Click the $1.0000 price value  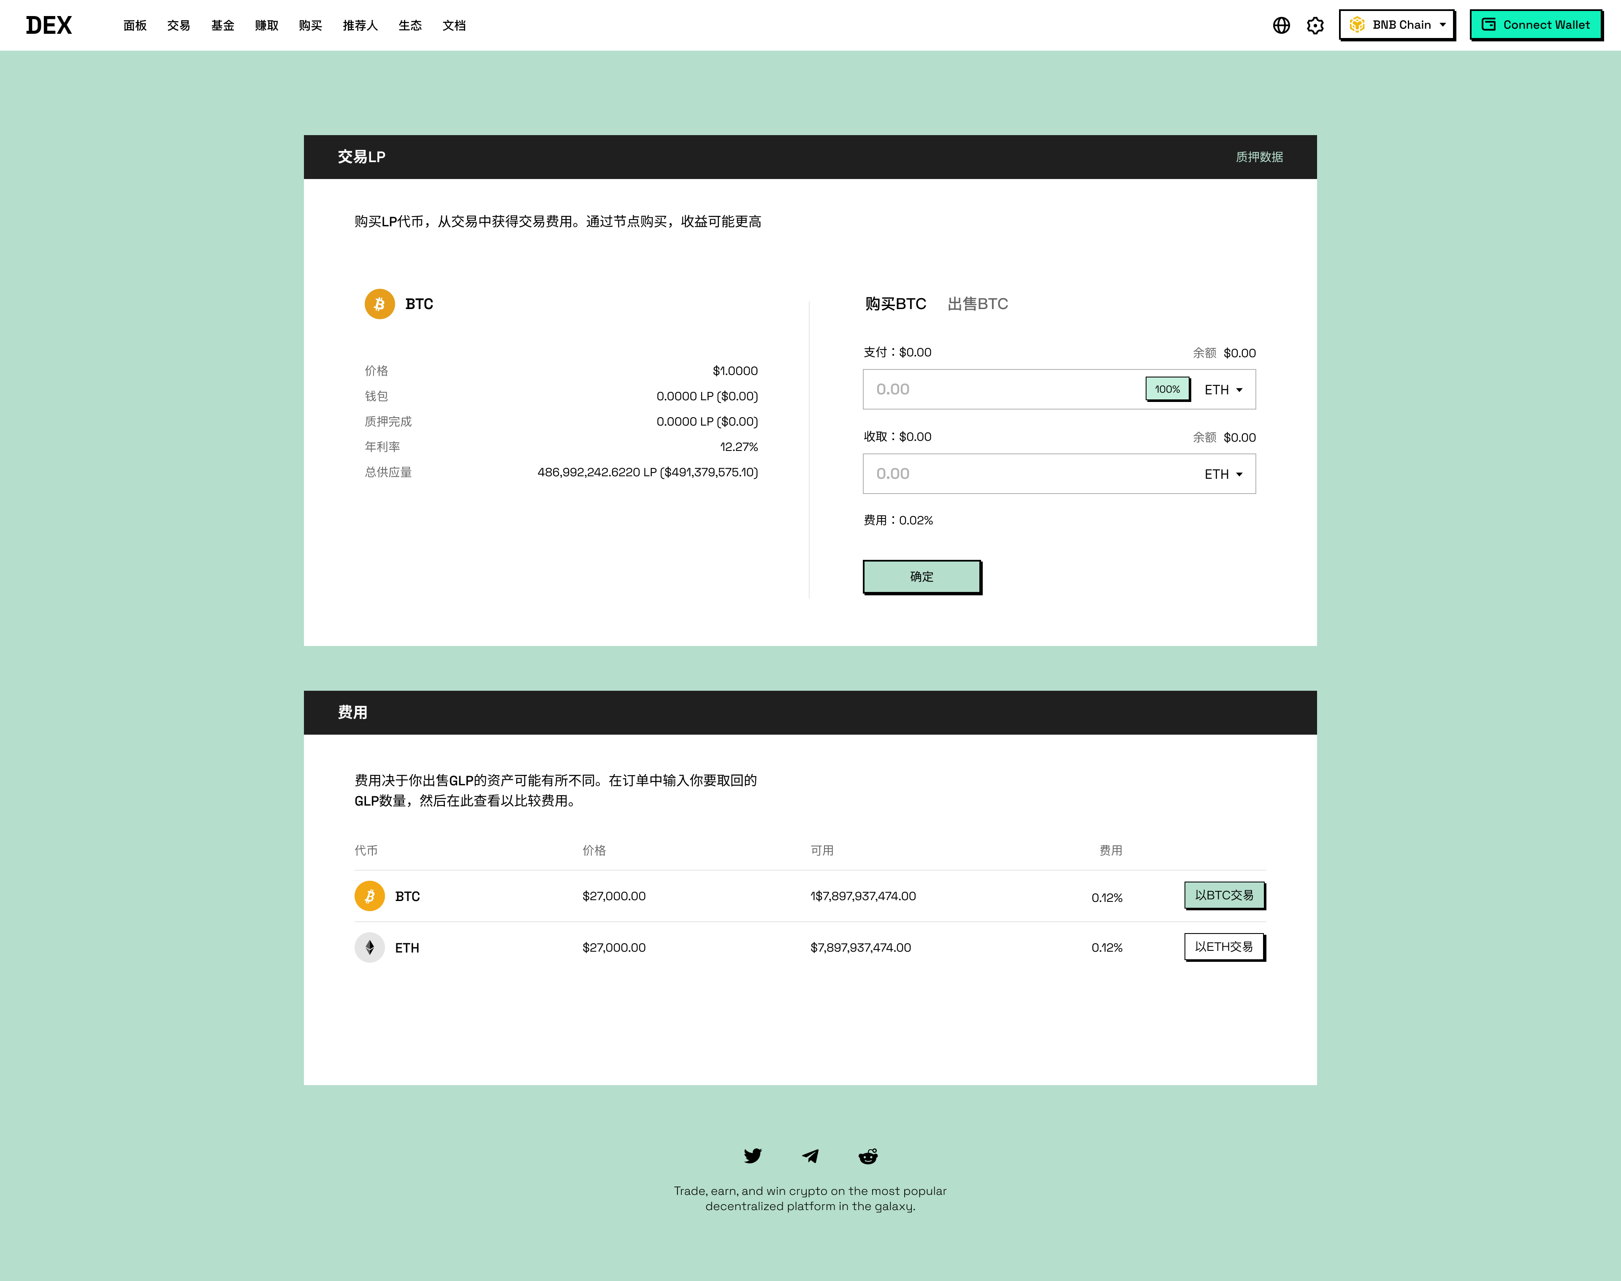[x=735, y=371]
